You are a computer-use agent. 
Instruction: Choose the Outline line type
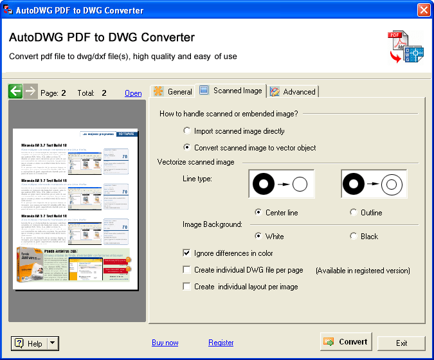point(354,213)
